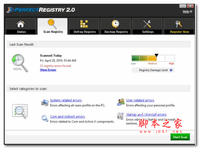Minimize the PerfectRegistry window
Image resolution: width=200 pixels, height=149 pixels.
click(183, 6)
